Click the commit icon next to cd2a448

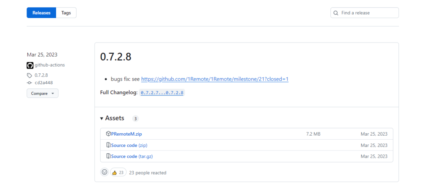29,83
